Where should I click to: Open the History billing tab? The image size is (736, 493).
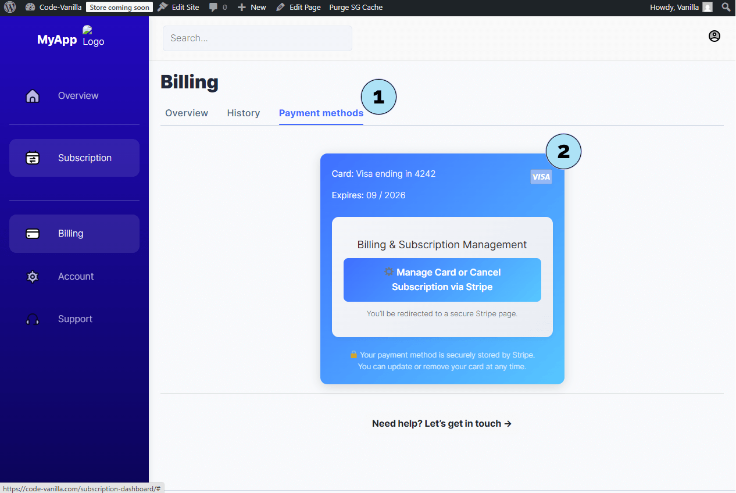243,113
